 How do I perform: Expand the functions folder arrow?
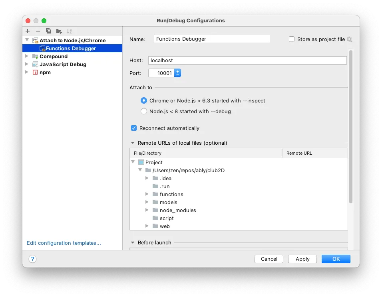pos(147,194)
